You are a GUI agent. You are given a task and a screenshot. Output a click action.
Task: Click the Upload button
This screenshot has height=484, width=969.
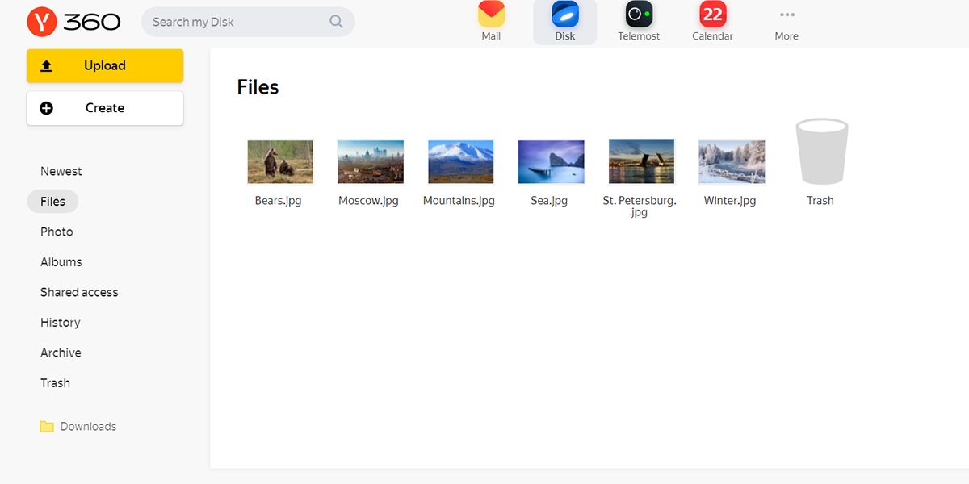pyautogui.click(x=105, y=66)
